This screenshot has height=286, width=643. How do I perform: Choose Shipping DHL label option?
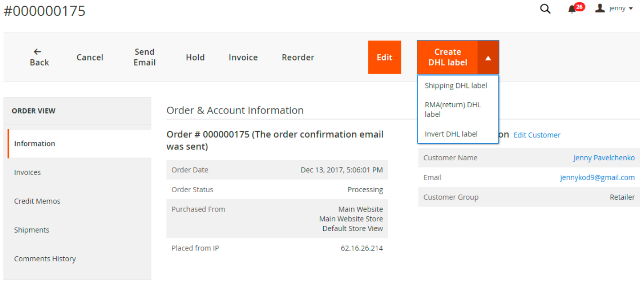pyautogui.click(x=455, y=86)
